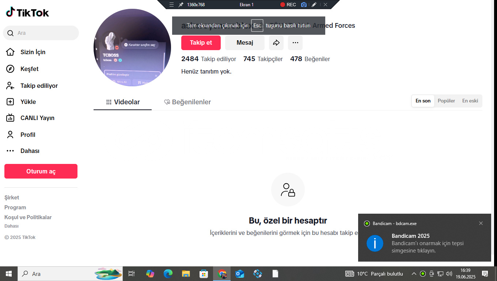Toggle the Bandicam pin icon

click(181, 5)
